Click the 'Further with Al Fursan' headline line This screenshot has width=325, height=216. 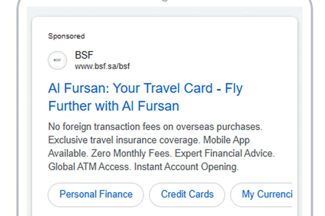pos(114,106)
